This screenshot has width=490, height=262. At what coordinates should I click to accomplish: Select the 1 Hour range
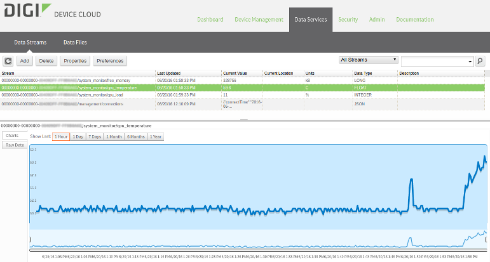[61, 136]
